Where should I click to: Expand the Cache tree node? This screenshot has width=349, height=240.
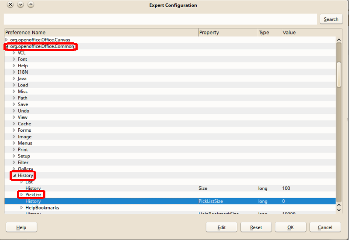coord(14,124)
